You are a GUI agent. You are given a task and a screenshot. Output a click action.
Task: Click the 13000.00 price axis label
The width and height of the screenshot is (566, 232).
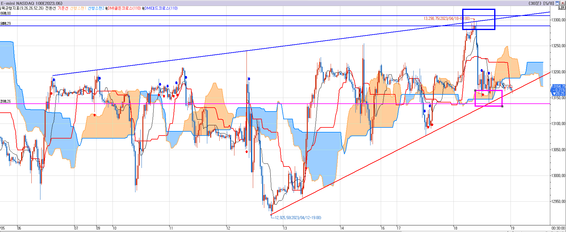558,176
